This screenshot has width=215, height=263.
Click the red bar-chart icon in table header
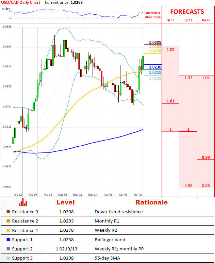pos(23,202)
